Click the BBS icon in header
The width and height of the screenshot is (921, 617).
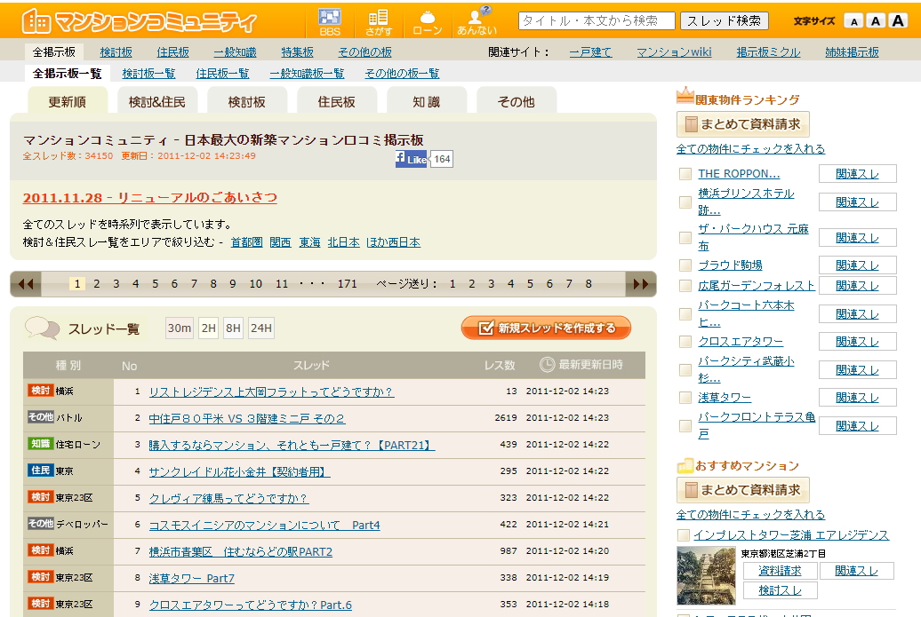point(330,21)
